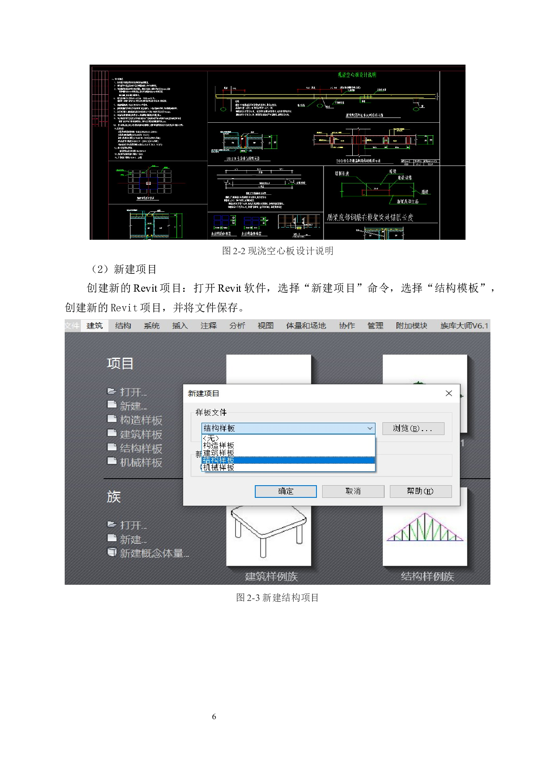
Task: Choose 机械样板 in the dropdown list
Action: click(x=288, y=467)
